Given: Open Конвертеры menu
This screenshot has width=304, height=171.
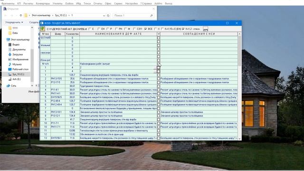Looking at the screenshot, I should (x=43, y=3).
